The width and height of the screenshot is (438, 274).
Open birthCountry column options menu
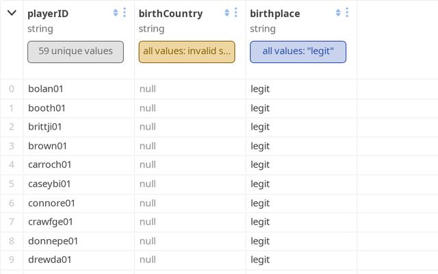click(236, 13)
